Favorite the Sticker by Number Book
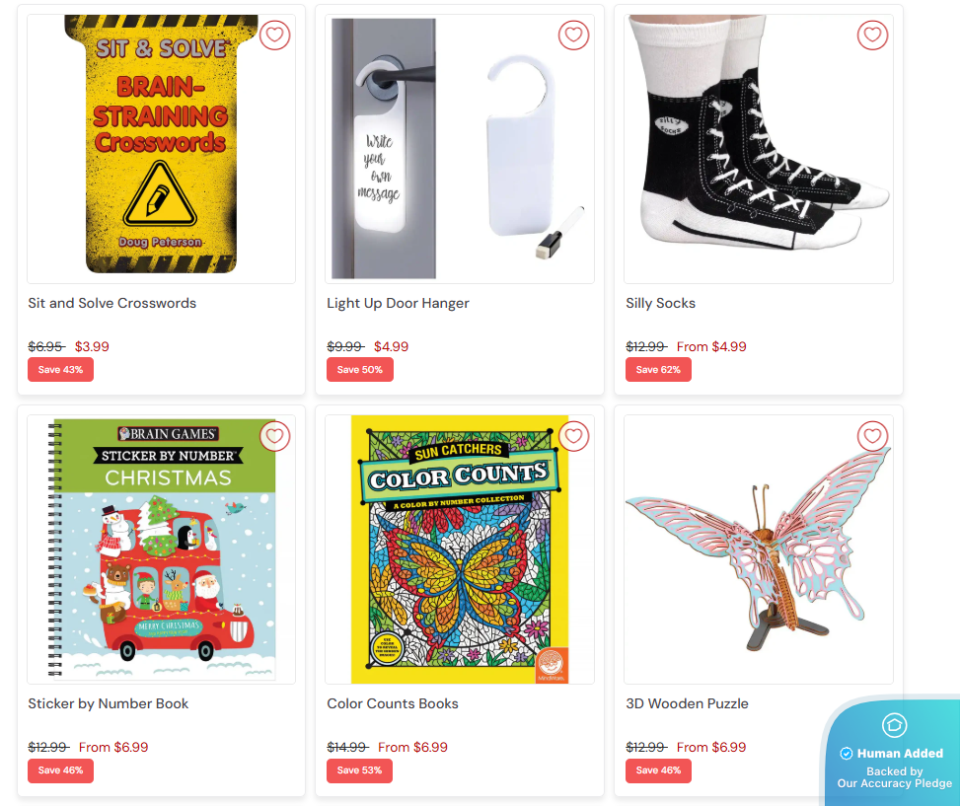The height and width of the screenshot is (806, 960). tap(274, 436)
